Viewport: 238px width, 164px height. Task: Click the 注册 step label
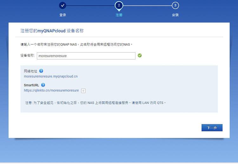pos(119,15)
